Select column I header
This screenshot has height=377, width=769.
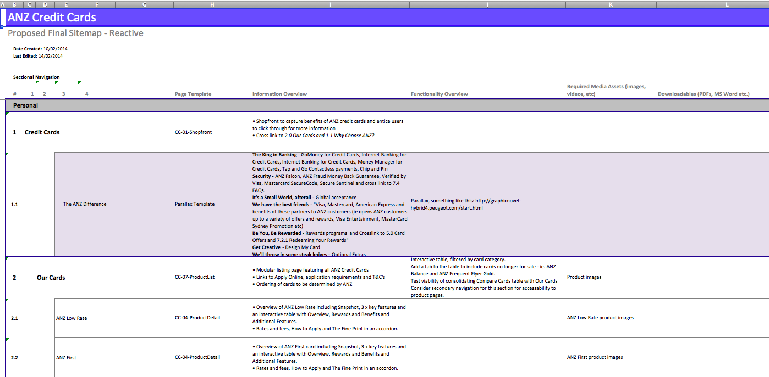(331, 4)
